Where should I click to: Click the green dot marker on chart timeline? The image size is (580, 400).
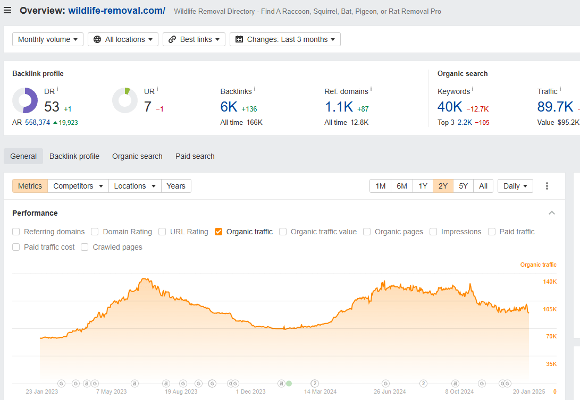pyautogui.click(x=289, y=384)
